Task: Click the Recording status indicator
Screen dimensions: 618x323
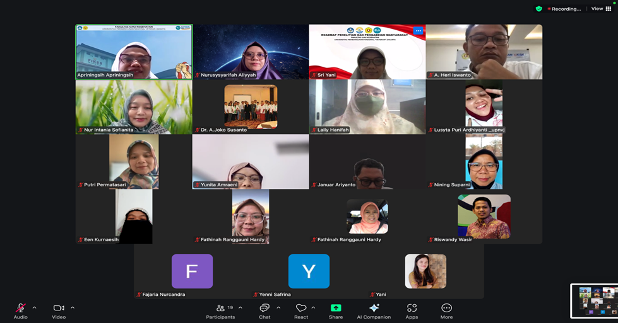Action: 564,9
